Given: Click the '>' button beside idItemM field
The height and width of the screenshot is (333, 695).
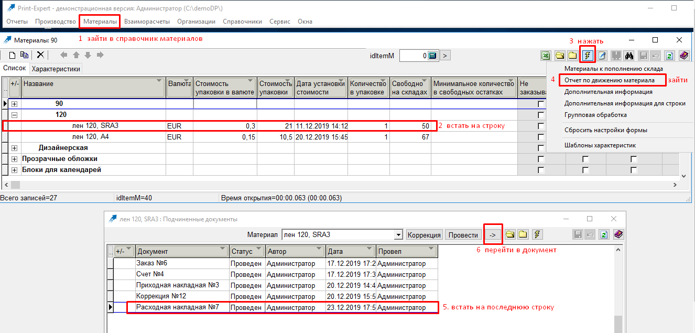Looking at the screenshot, I should [x=444, y=56].
